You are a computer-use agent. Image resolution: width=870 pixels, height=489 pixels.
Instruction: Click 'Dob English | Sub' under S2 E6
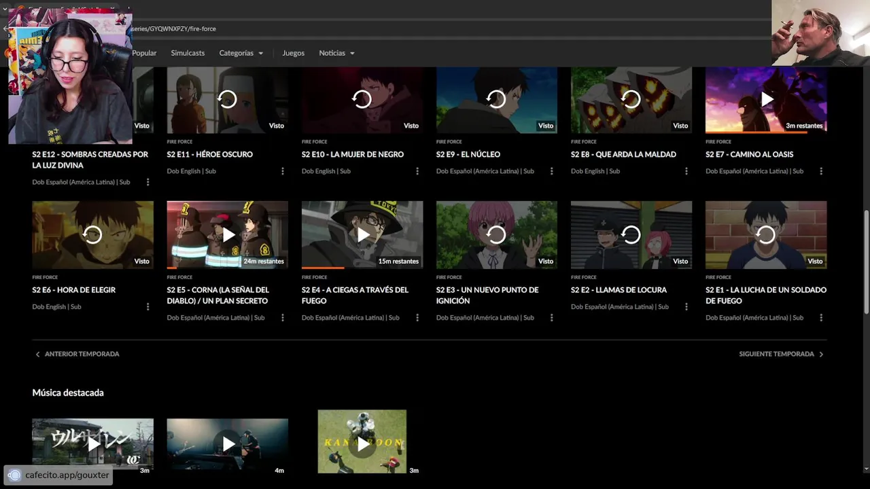click(x=56, y=307)
